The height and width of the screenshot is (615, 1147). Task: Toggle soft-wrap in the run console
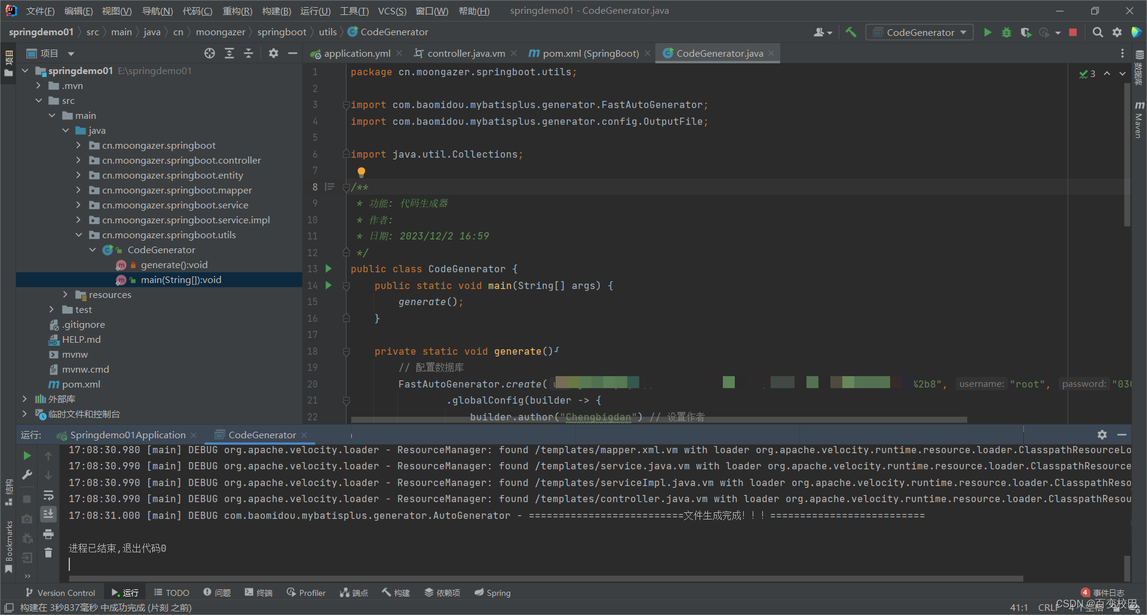pos(48,495)
